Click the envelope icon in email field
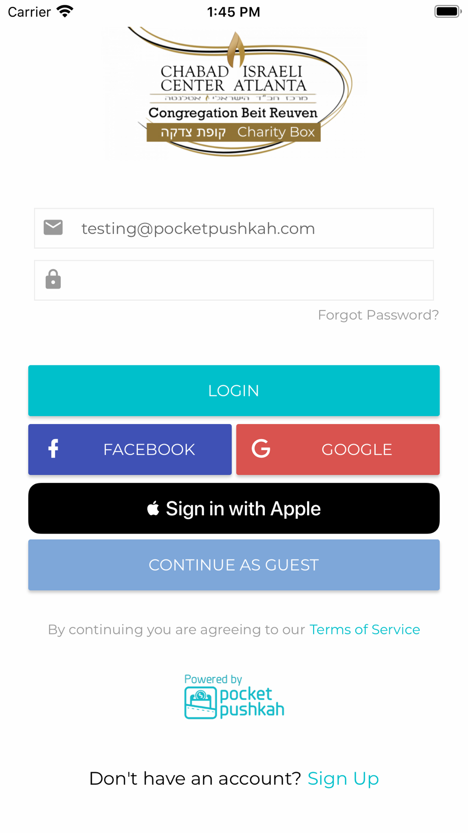The height and width of the screenshot is (833, 468). click(53, 228)
